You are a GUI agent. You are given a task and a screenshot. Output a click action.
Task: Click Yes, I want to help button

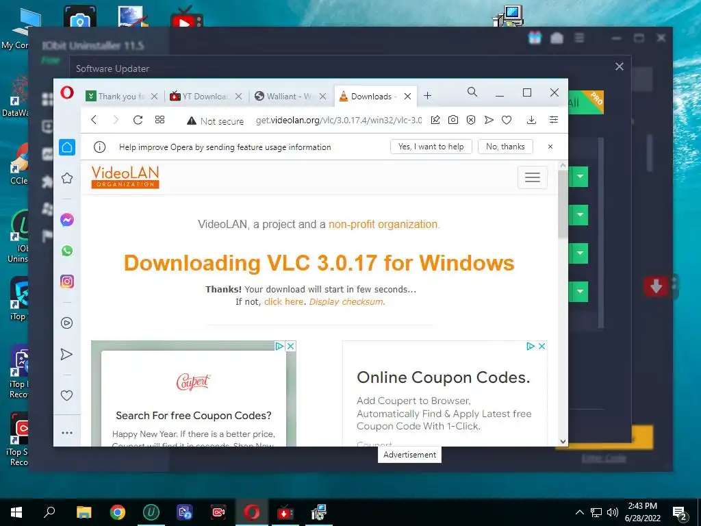click(431, 147)
